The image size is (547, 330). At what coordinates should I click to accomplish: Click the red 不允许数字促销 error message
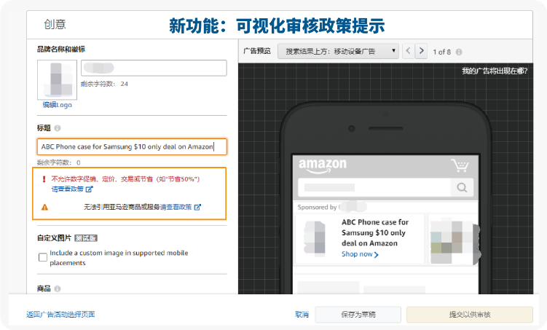click(125, 179)
